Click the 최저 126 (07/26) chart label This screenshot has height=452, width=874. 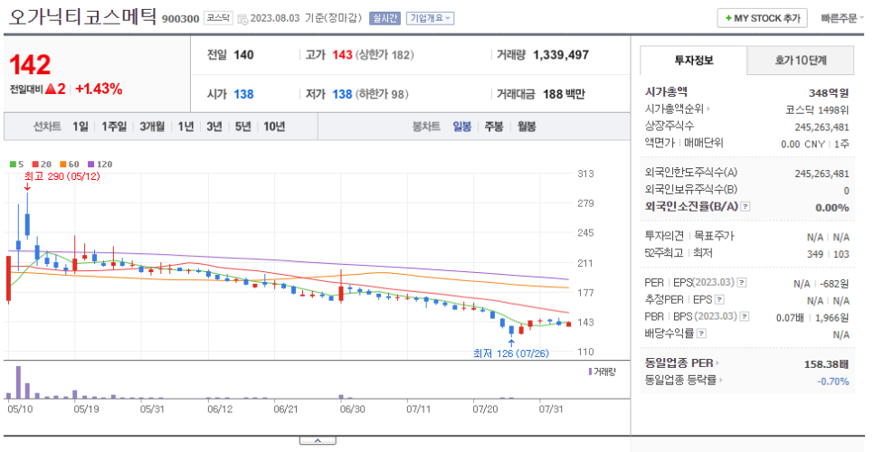[511, 353]
